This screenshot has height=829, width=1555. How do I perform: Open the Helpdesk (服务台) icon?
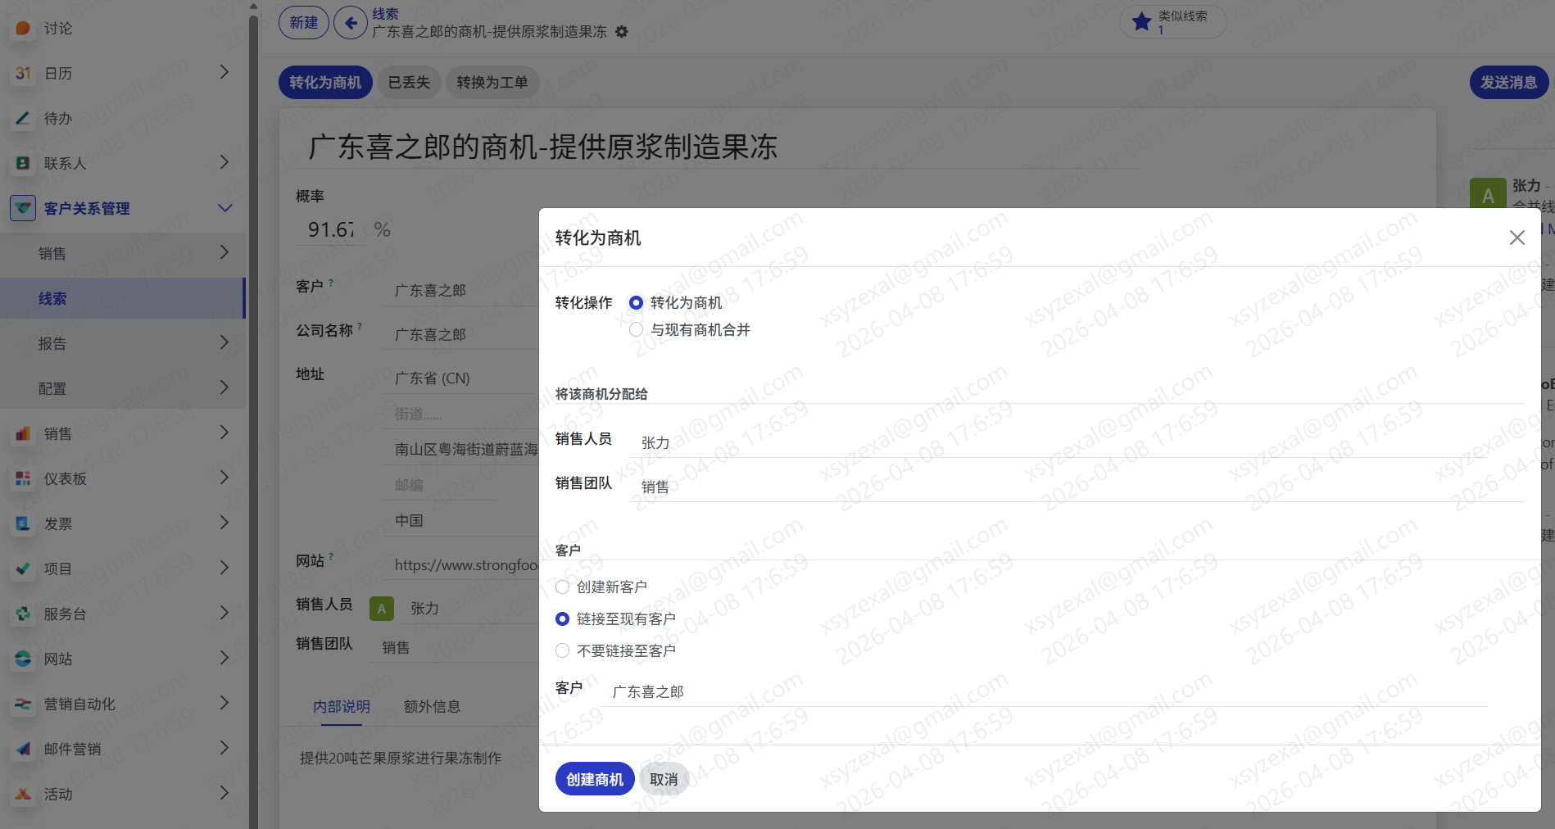click(x=23, y=614)
